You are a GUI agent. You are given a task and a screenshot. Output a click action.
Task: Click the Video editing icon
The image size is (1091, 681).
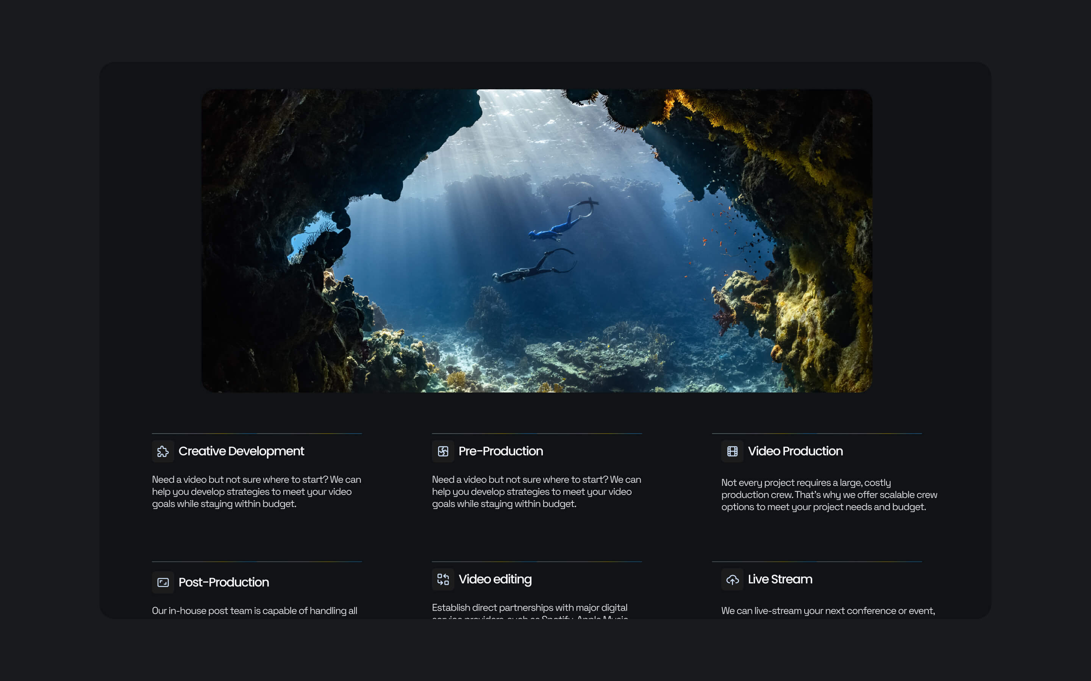point(443,579)
